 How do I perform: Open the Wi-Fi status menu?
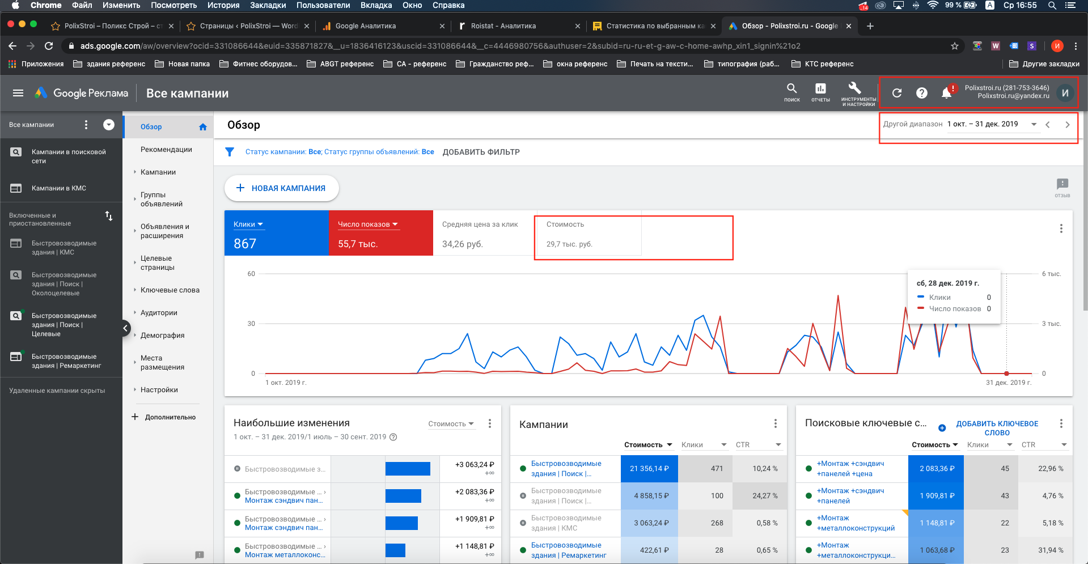pyautogui.click(x=933, y=5)
